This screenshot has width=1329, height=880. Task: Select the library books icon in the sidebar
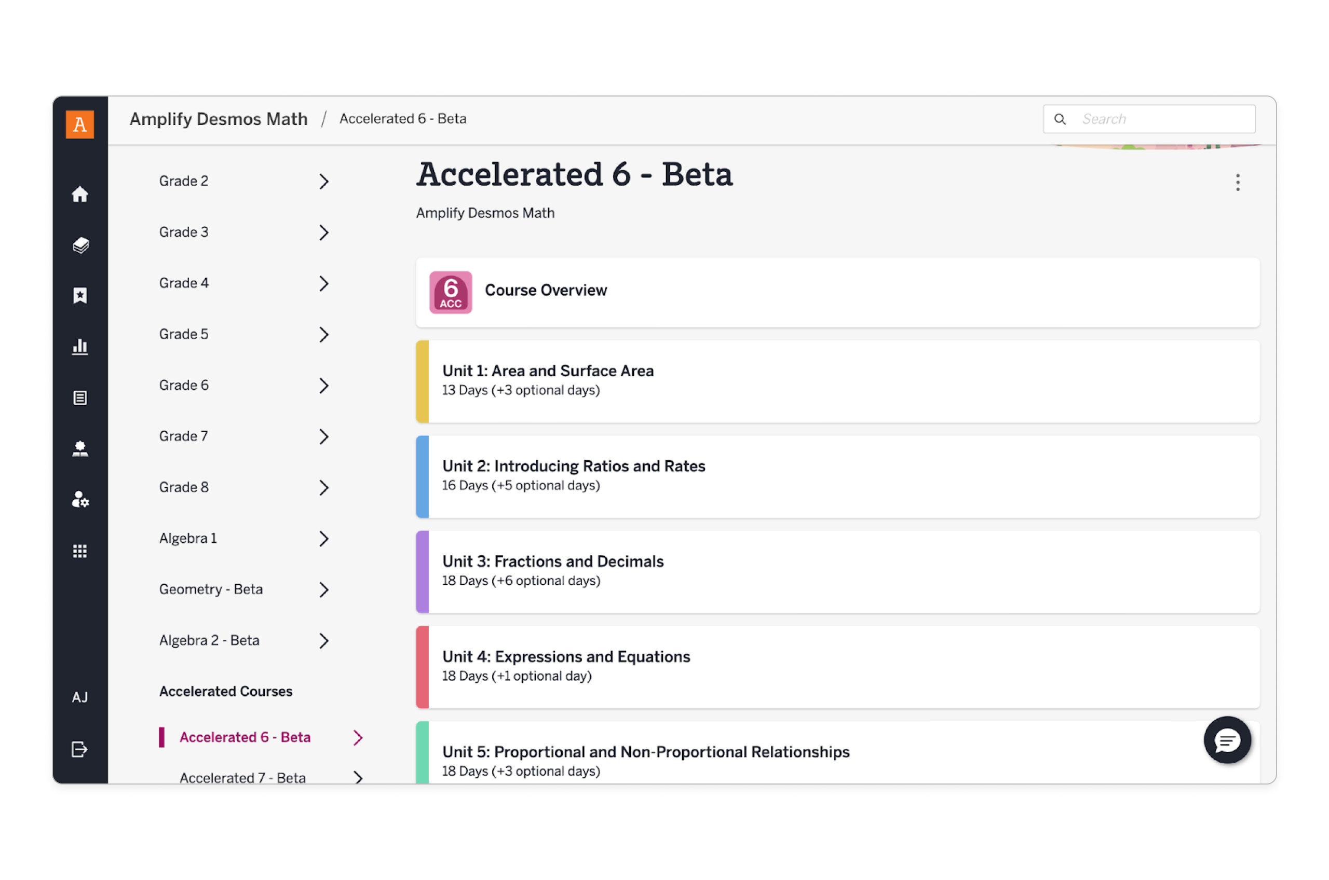pyautogui.click(x=80, y=245)
